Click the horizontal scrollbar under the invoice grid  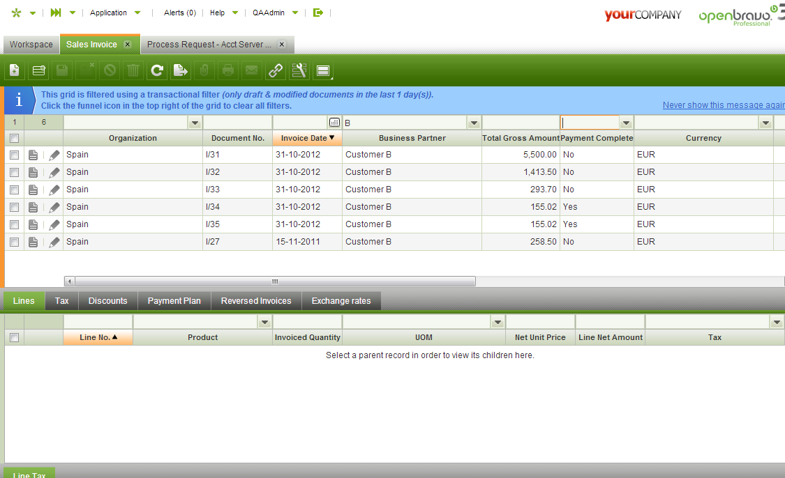274,282
